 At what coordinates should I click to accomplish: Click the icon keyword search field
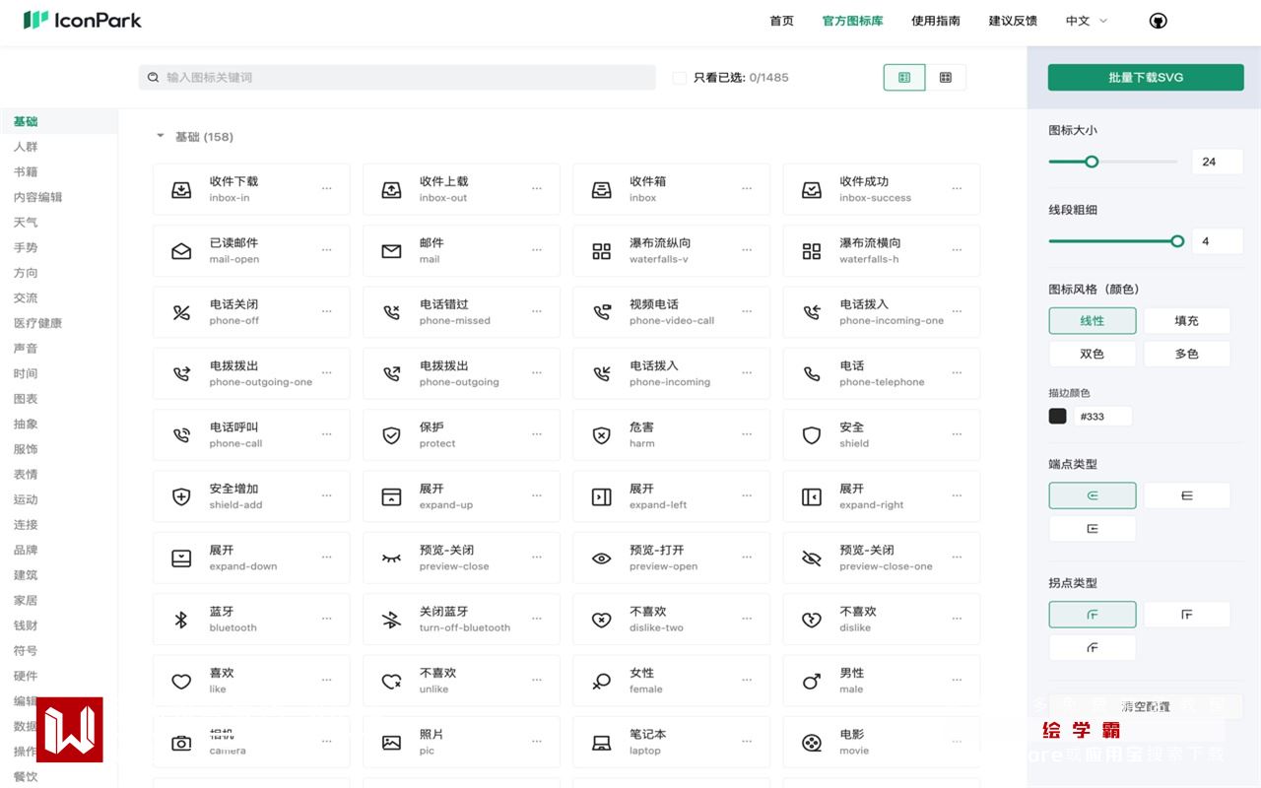point(397,78)
